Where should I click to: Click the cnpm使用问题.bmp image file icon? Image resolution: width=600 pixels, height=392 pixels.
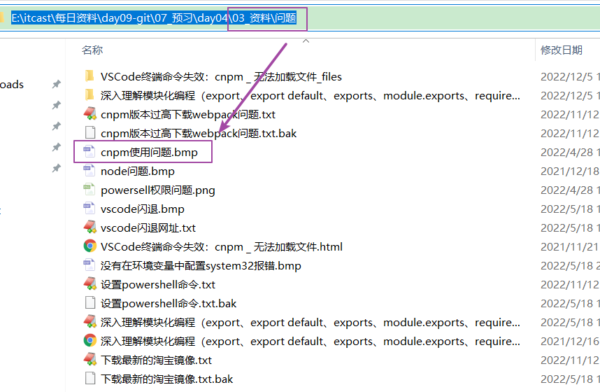[x=89, y=152]
